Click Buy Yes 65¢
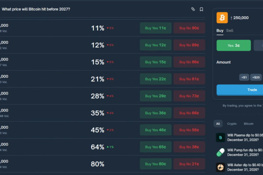Screen dimensions: 263x175 [x=156, y=147]
